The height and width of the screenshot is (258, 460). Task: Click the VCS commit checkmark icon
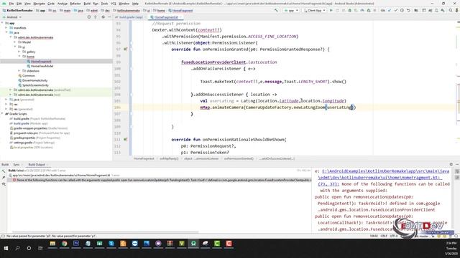(395, 10)
